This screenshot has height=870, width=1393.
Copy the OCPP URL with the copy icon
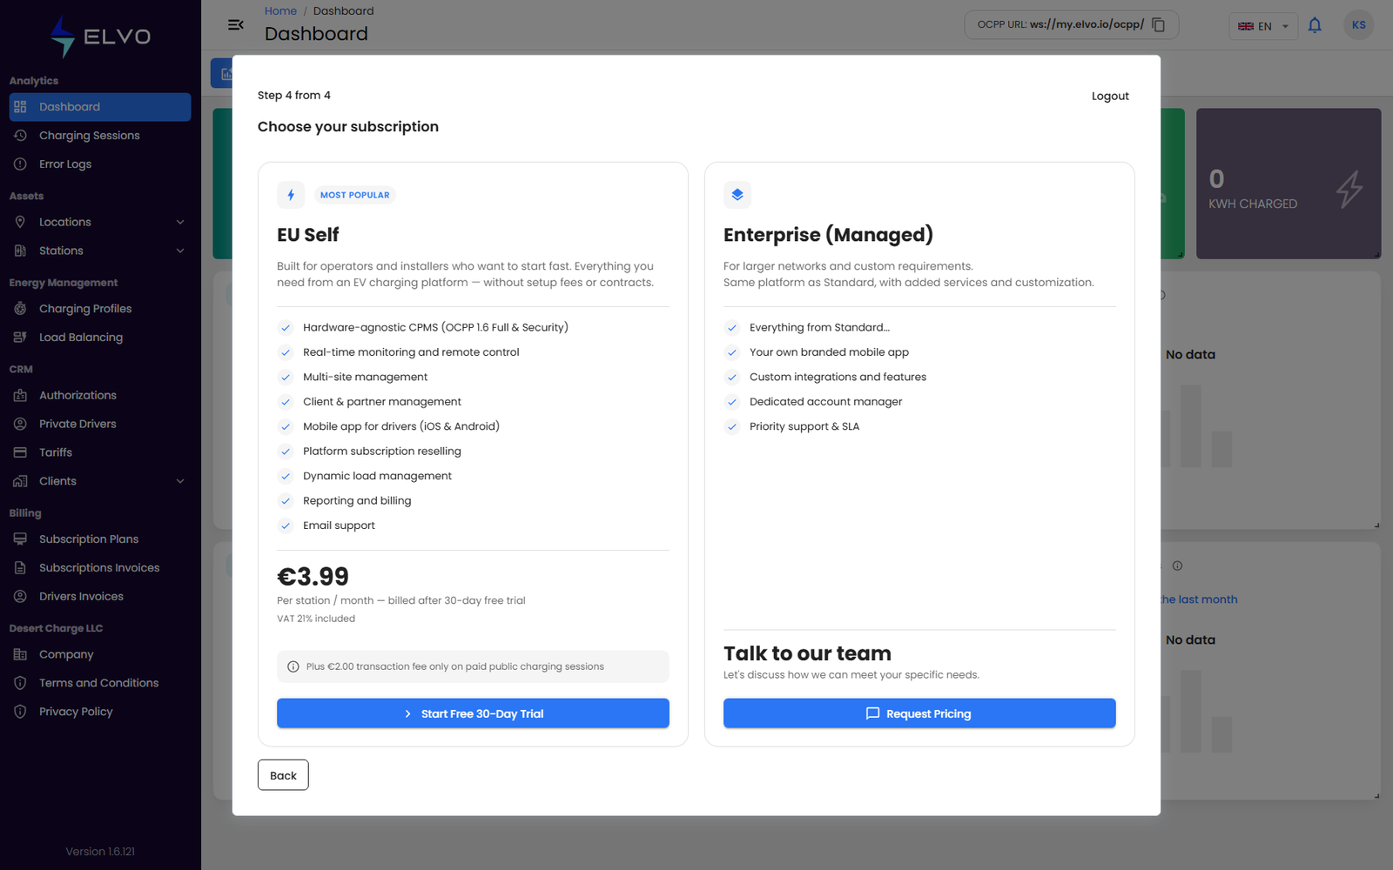[1158, 24]
